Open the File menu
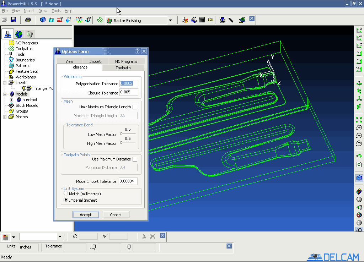The image size is (364, 262). click(x=5, y=11)
